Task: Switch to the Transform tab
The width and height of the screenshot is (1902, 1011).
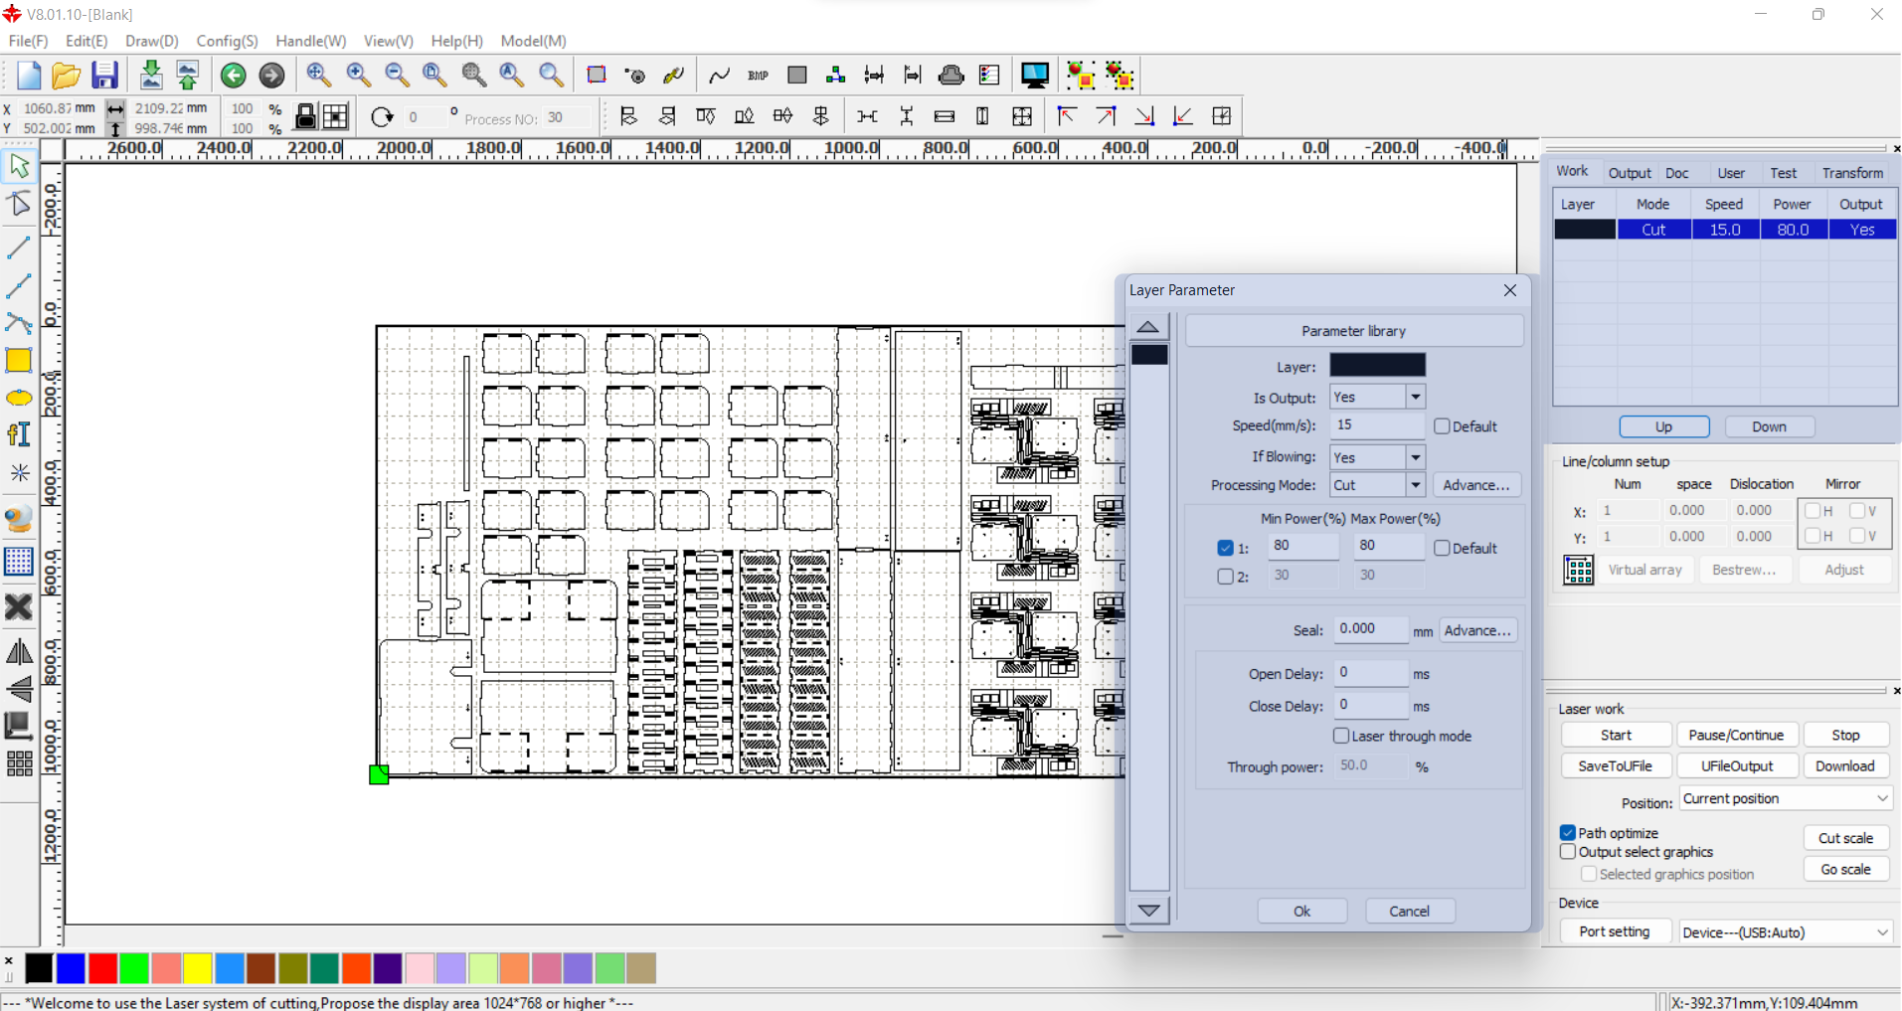Action: (x=1852, y=173)
